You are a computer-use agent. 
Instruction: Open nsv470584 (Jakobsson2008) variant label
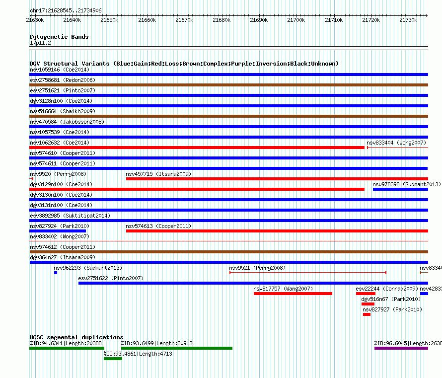click(67, 122)
